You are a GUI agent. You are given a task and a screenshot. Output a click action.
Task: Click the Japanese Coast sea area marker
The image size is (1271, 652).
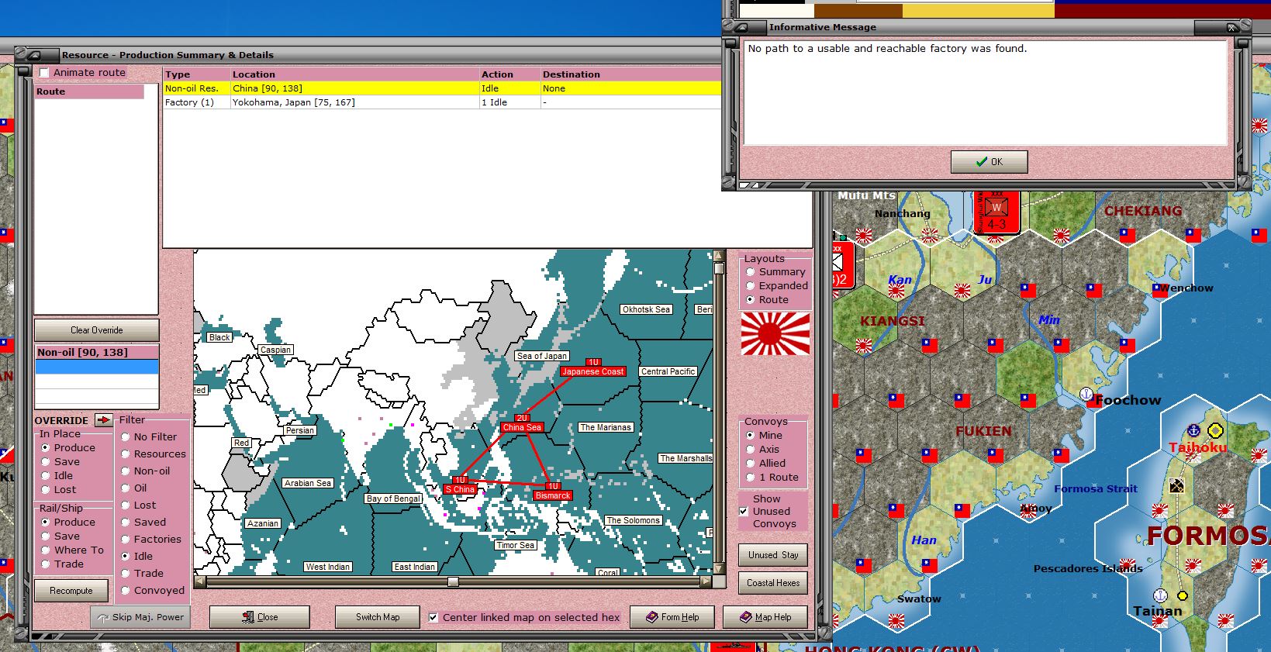click(593, 371)
